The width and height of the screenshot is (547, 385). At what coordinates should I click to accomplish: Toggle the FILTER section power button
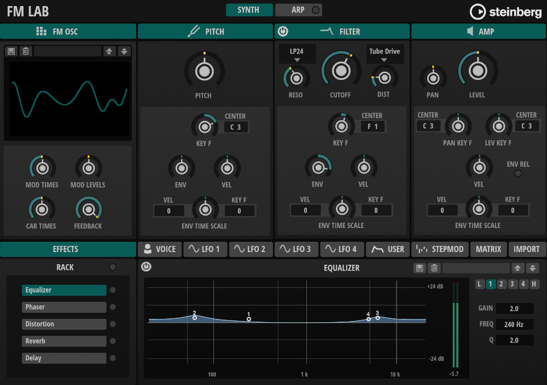pyautogui.click(x=281, y=31)
